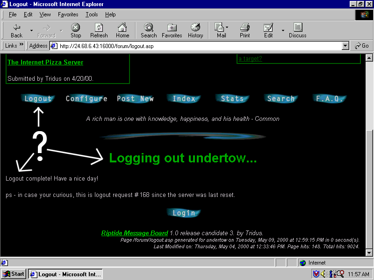Open the Edit menu in menu bar

[28, 14]
